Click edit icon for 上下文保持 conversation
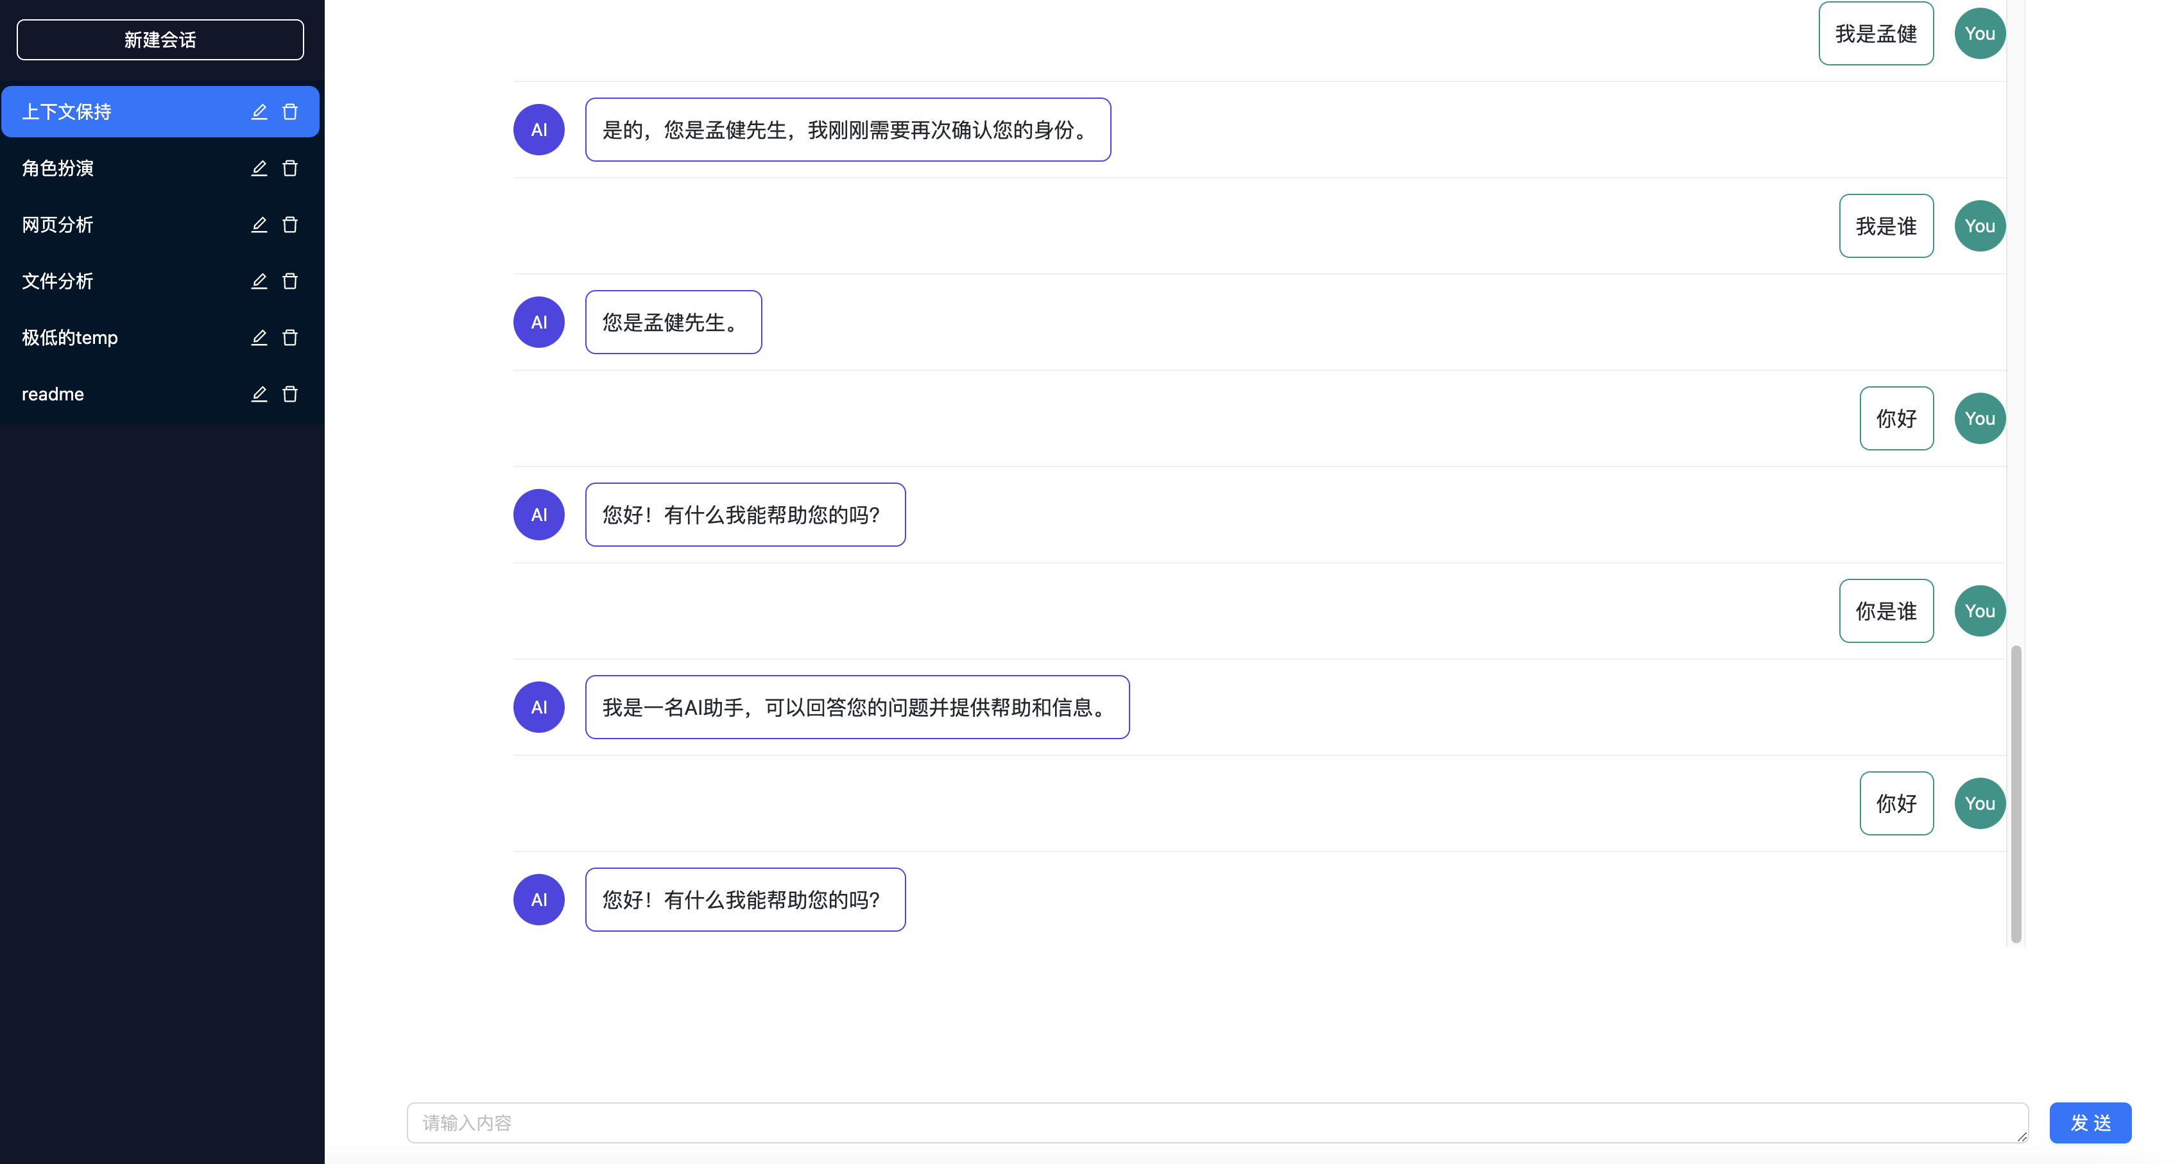This screenshot has height=1164, width=2173. click(x=259, y=112)
